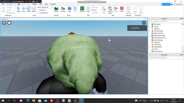Open the UI insert tool
This screenshot has height=103, width=184.
75,9
